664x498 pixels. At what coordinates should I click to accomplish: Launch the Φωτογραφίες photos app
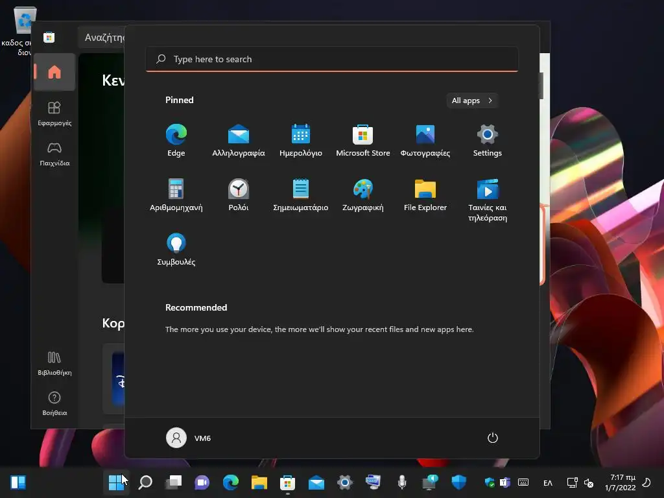click(x=425, y=141)
